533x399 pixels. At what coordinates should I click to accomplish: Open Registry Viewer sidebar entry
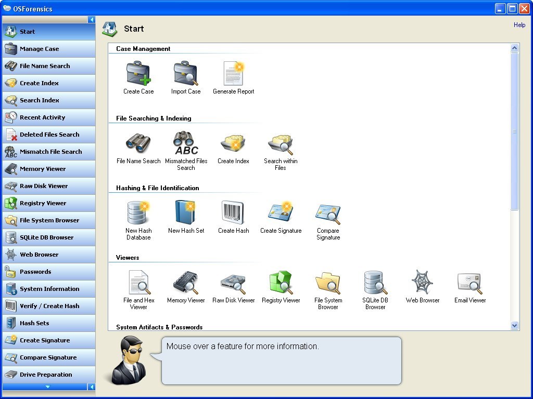click(x=48, y=203)
